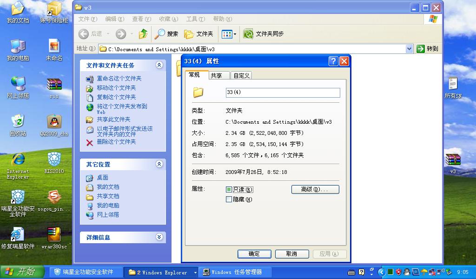This screenshot has height=279, width=476.
Task: Open 网上邻居 desktop icon
Action: (x=18, y=87)
